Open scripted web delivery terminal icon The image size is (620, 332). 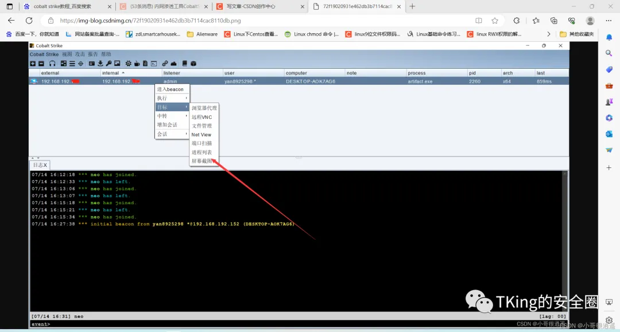coord(154,64)
